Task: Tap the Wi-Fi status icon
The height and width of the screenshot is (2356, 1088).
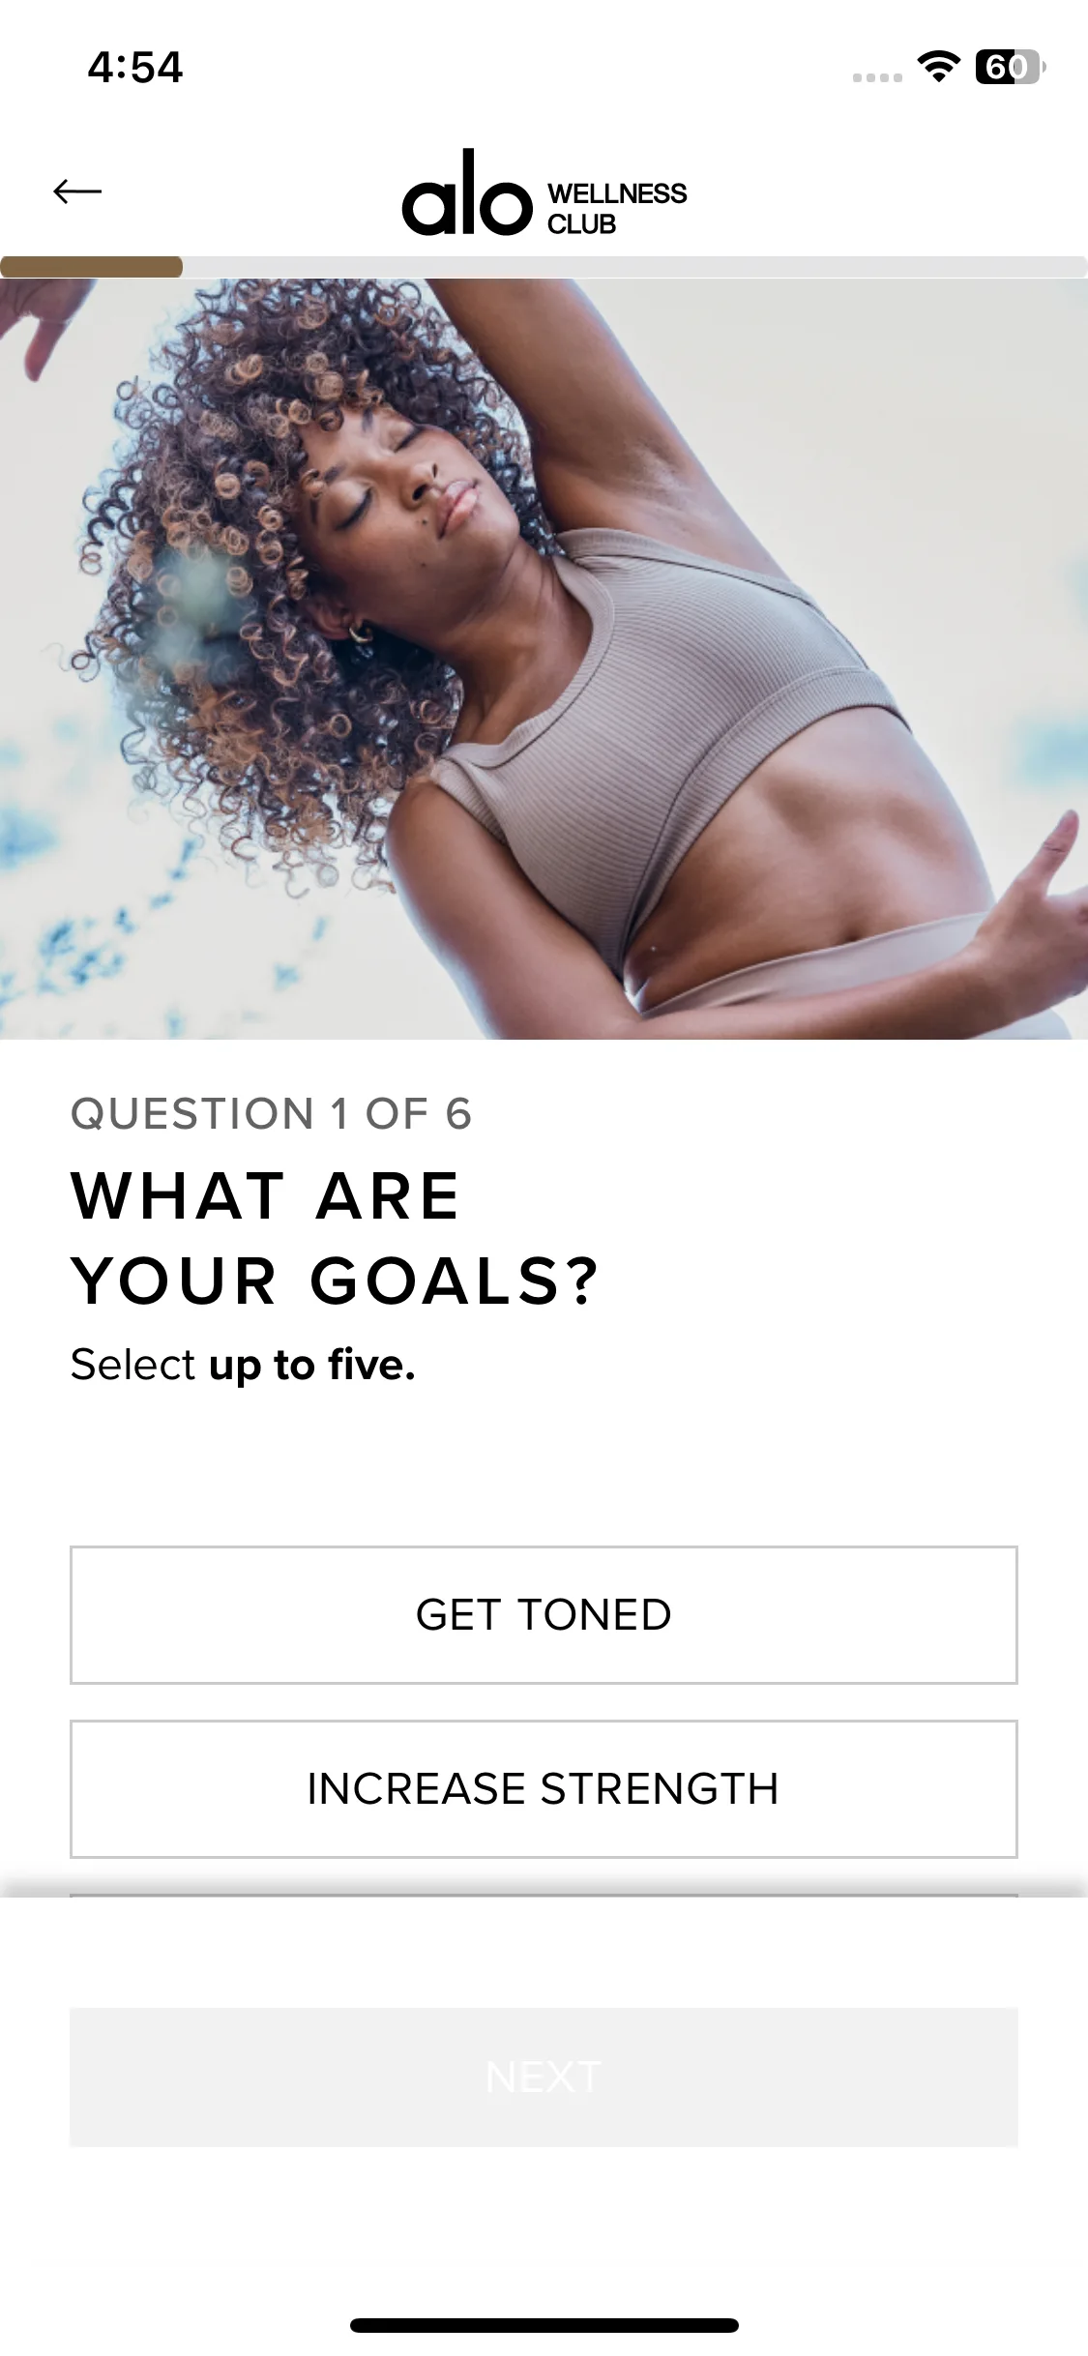Action: coord(938,66)
